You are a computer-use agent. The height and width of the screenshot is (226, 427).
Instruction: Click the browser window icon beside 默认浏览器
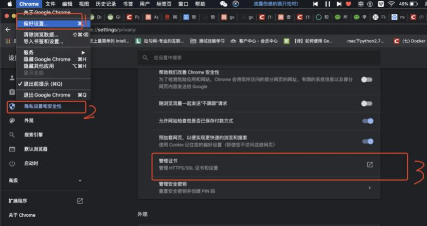(12, 149)
